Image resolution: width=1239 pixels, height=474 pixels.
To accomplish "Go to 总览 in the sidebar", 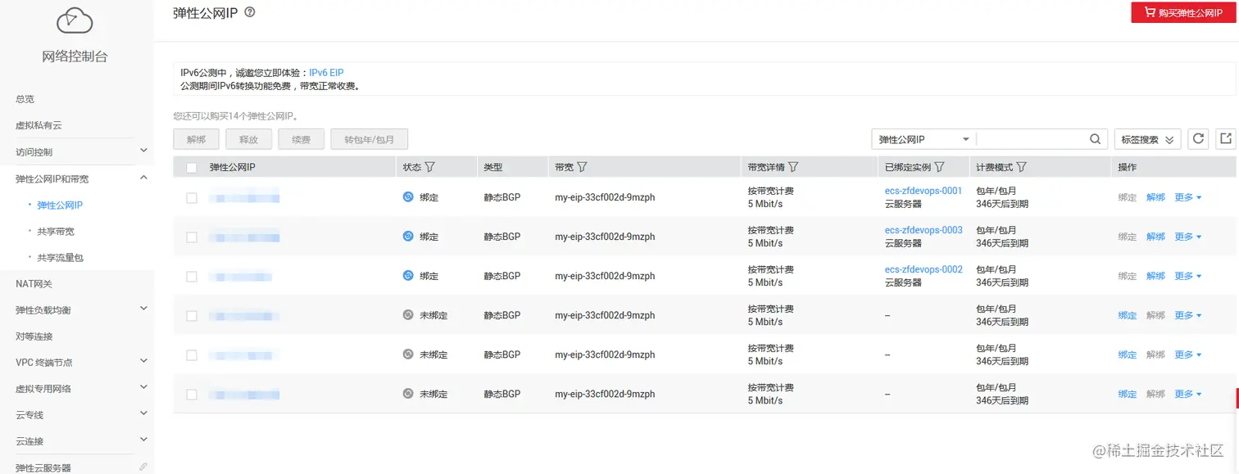I will (x=25, y=99).
